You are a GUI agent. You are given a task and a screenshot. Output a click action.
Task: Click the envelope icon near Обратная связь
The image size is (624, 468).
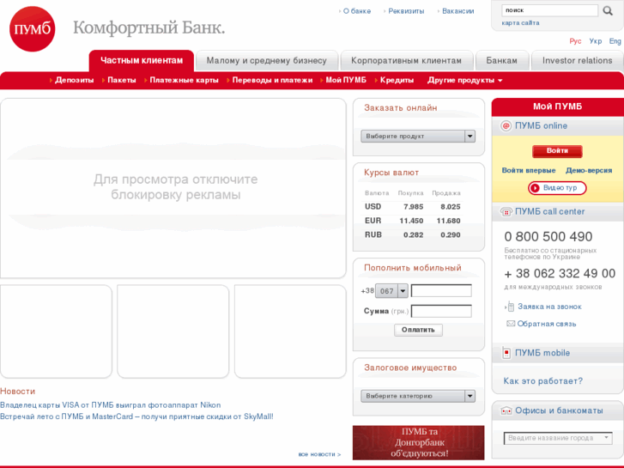pyautogui.click(x=511, y=324)
